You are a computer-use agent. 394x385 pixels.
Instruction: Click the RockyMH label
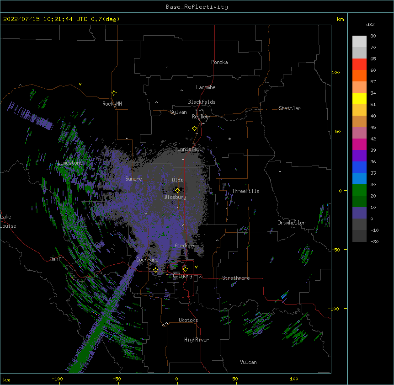(x=112, y=104)
